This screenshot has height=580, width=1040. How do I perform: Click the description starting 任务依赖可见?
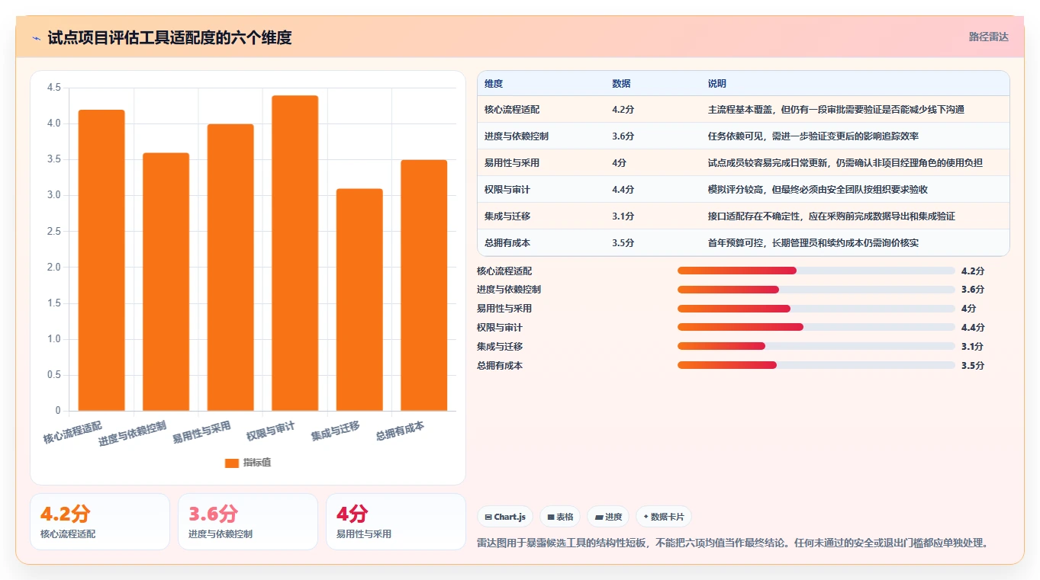click(x=813, y=136)
